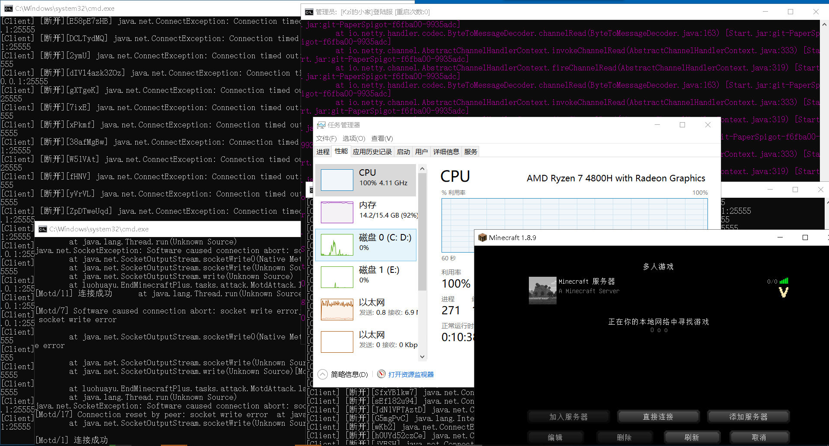Select the CPU performance graph thumbnail

click(337, 180)
